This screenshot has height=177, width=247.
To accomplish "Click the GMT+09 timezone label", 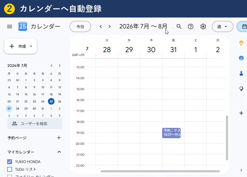I will point(78,55).
